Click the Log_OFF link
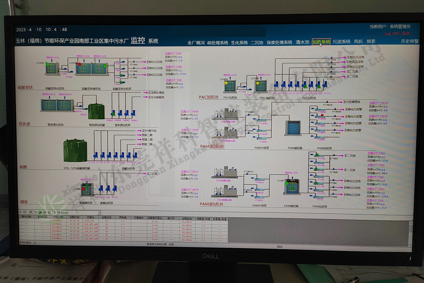 (x=391, y=34)
